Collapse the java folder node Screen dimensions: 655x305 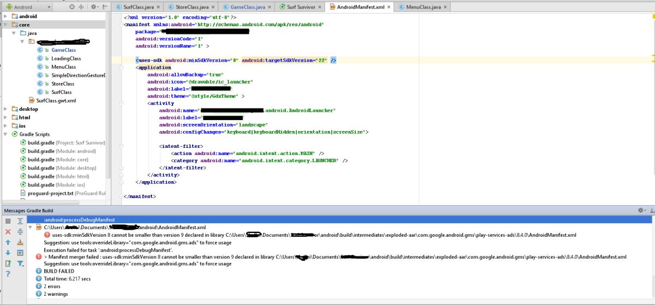click(x=14, y=33)
